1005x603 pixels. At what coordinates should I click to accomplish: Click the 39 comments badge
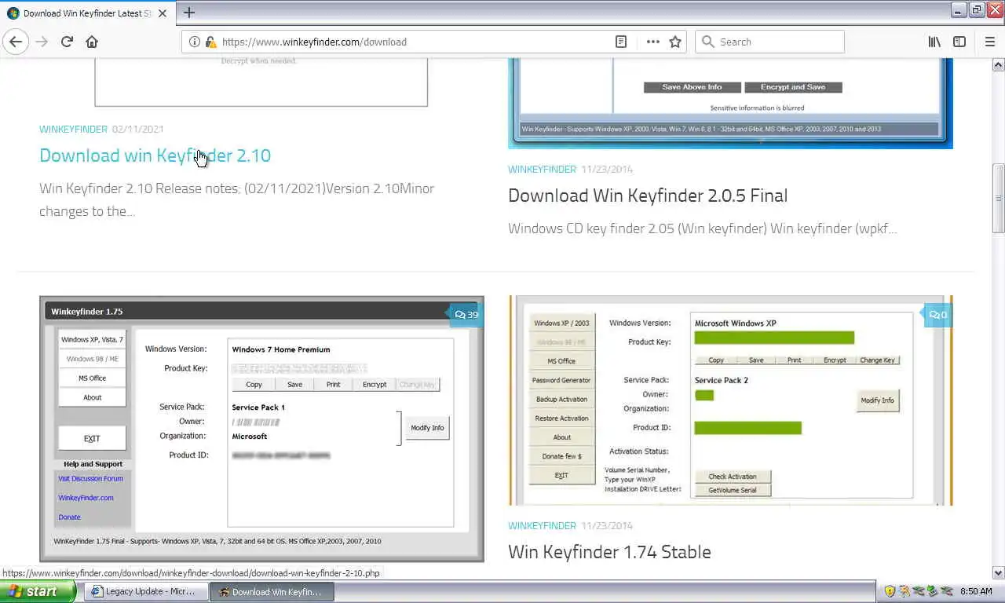pyautogui.click(x=466, y=315)
